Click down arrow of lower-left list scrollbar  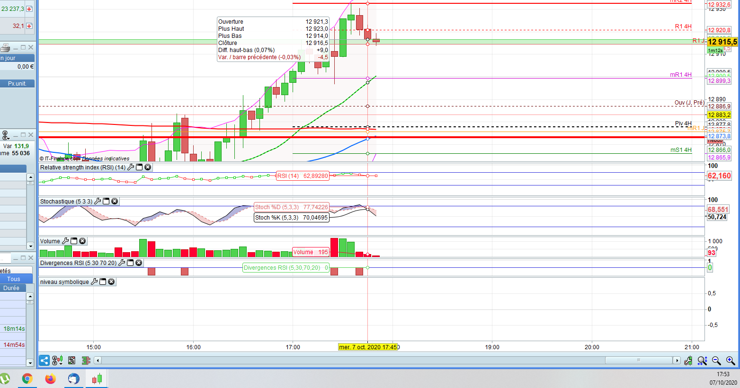coord(30,363)
